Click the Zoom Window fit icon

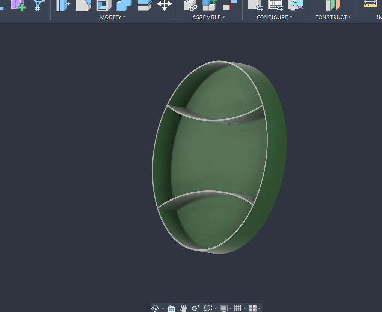[208, 308]
